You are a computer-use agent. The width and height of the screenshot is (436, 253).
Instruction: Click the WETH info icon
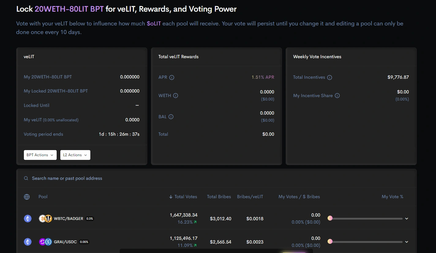click(x=176, y=96)
